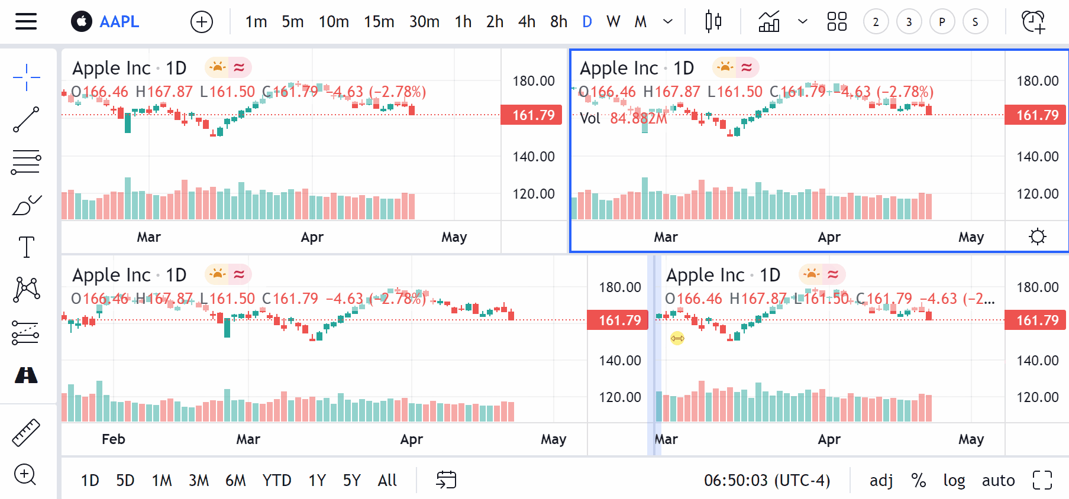Toggle auto scale for price axis
This screenshot has width=1069, height=499.
tap(998, 480)
